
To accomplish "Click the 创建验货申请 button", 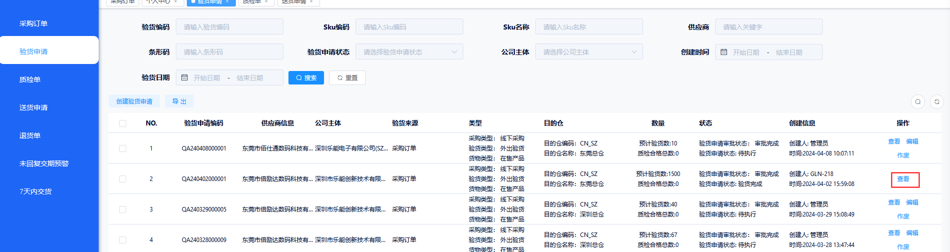I will coord(134,101).
